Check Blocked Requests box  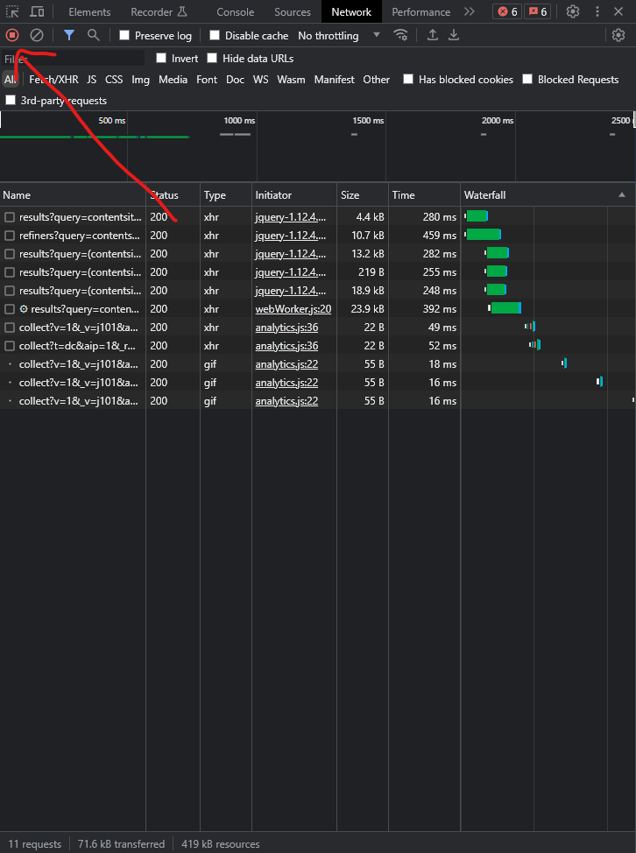pyautogui.click(x=527, y=80)
